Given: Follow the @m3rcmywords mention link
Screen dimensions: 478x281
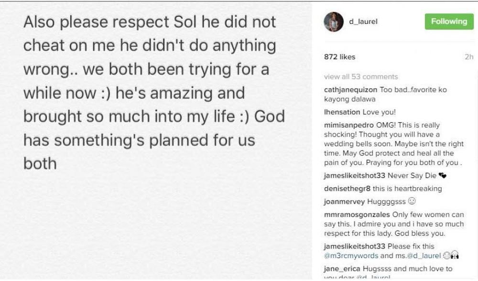Looking at the screenshot, I should pos(351,255).
